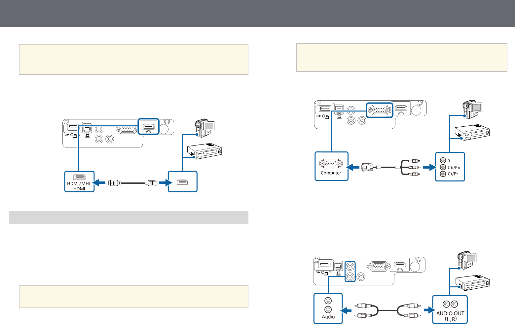Click the yellow note box above the HDMI diagram
Viewport: 515px width, 324px height.
(134, 59)
